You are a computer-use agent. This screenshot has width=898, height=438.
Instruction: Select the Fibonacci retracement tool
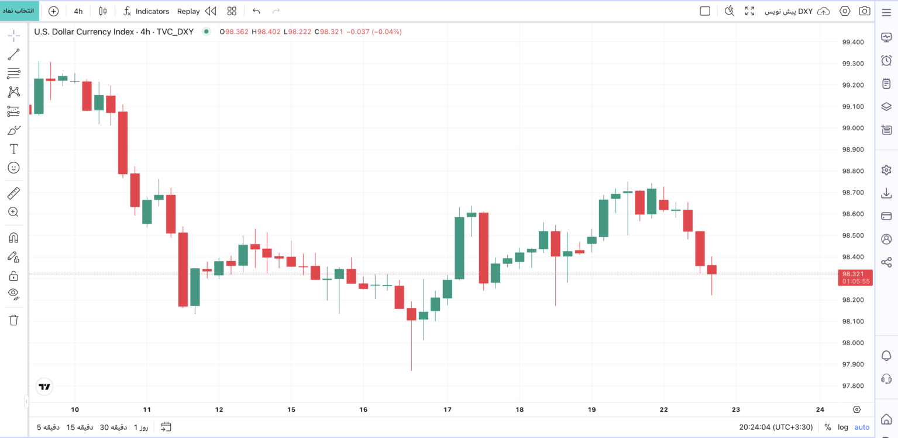tap(13, 74)
